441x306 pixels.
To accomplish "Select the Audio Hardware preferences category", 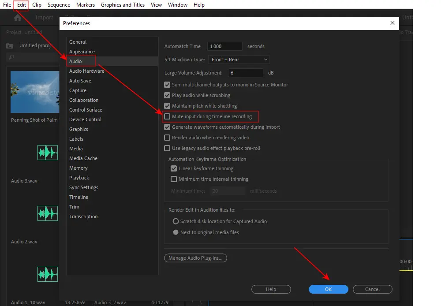I will (x=112, y=71).
